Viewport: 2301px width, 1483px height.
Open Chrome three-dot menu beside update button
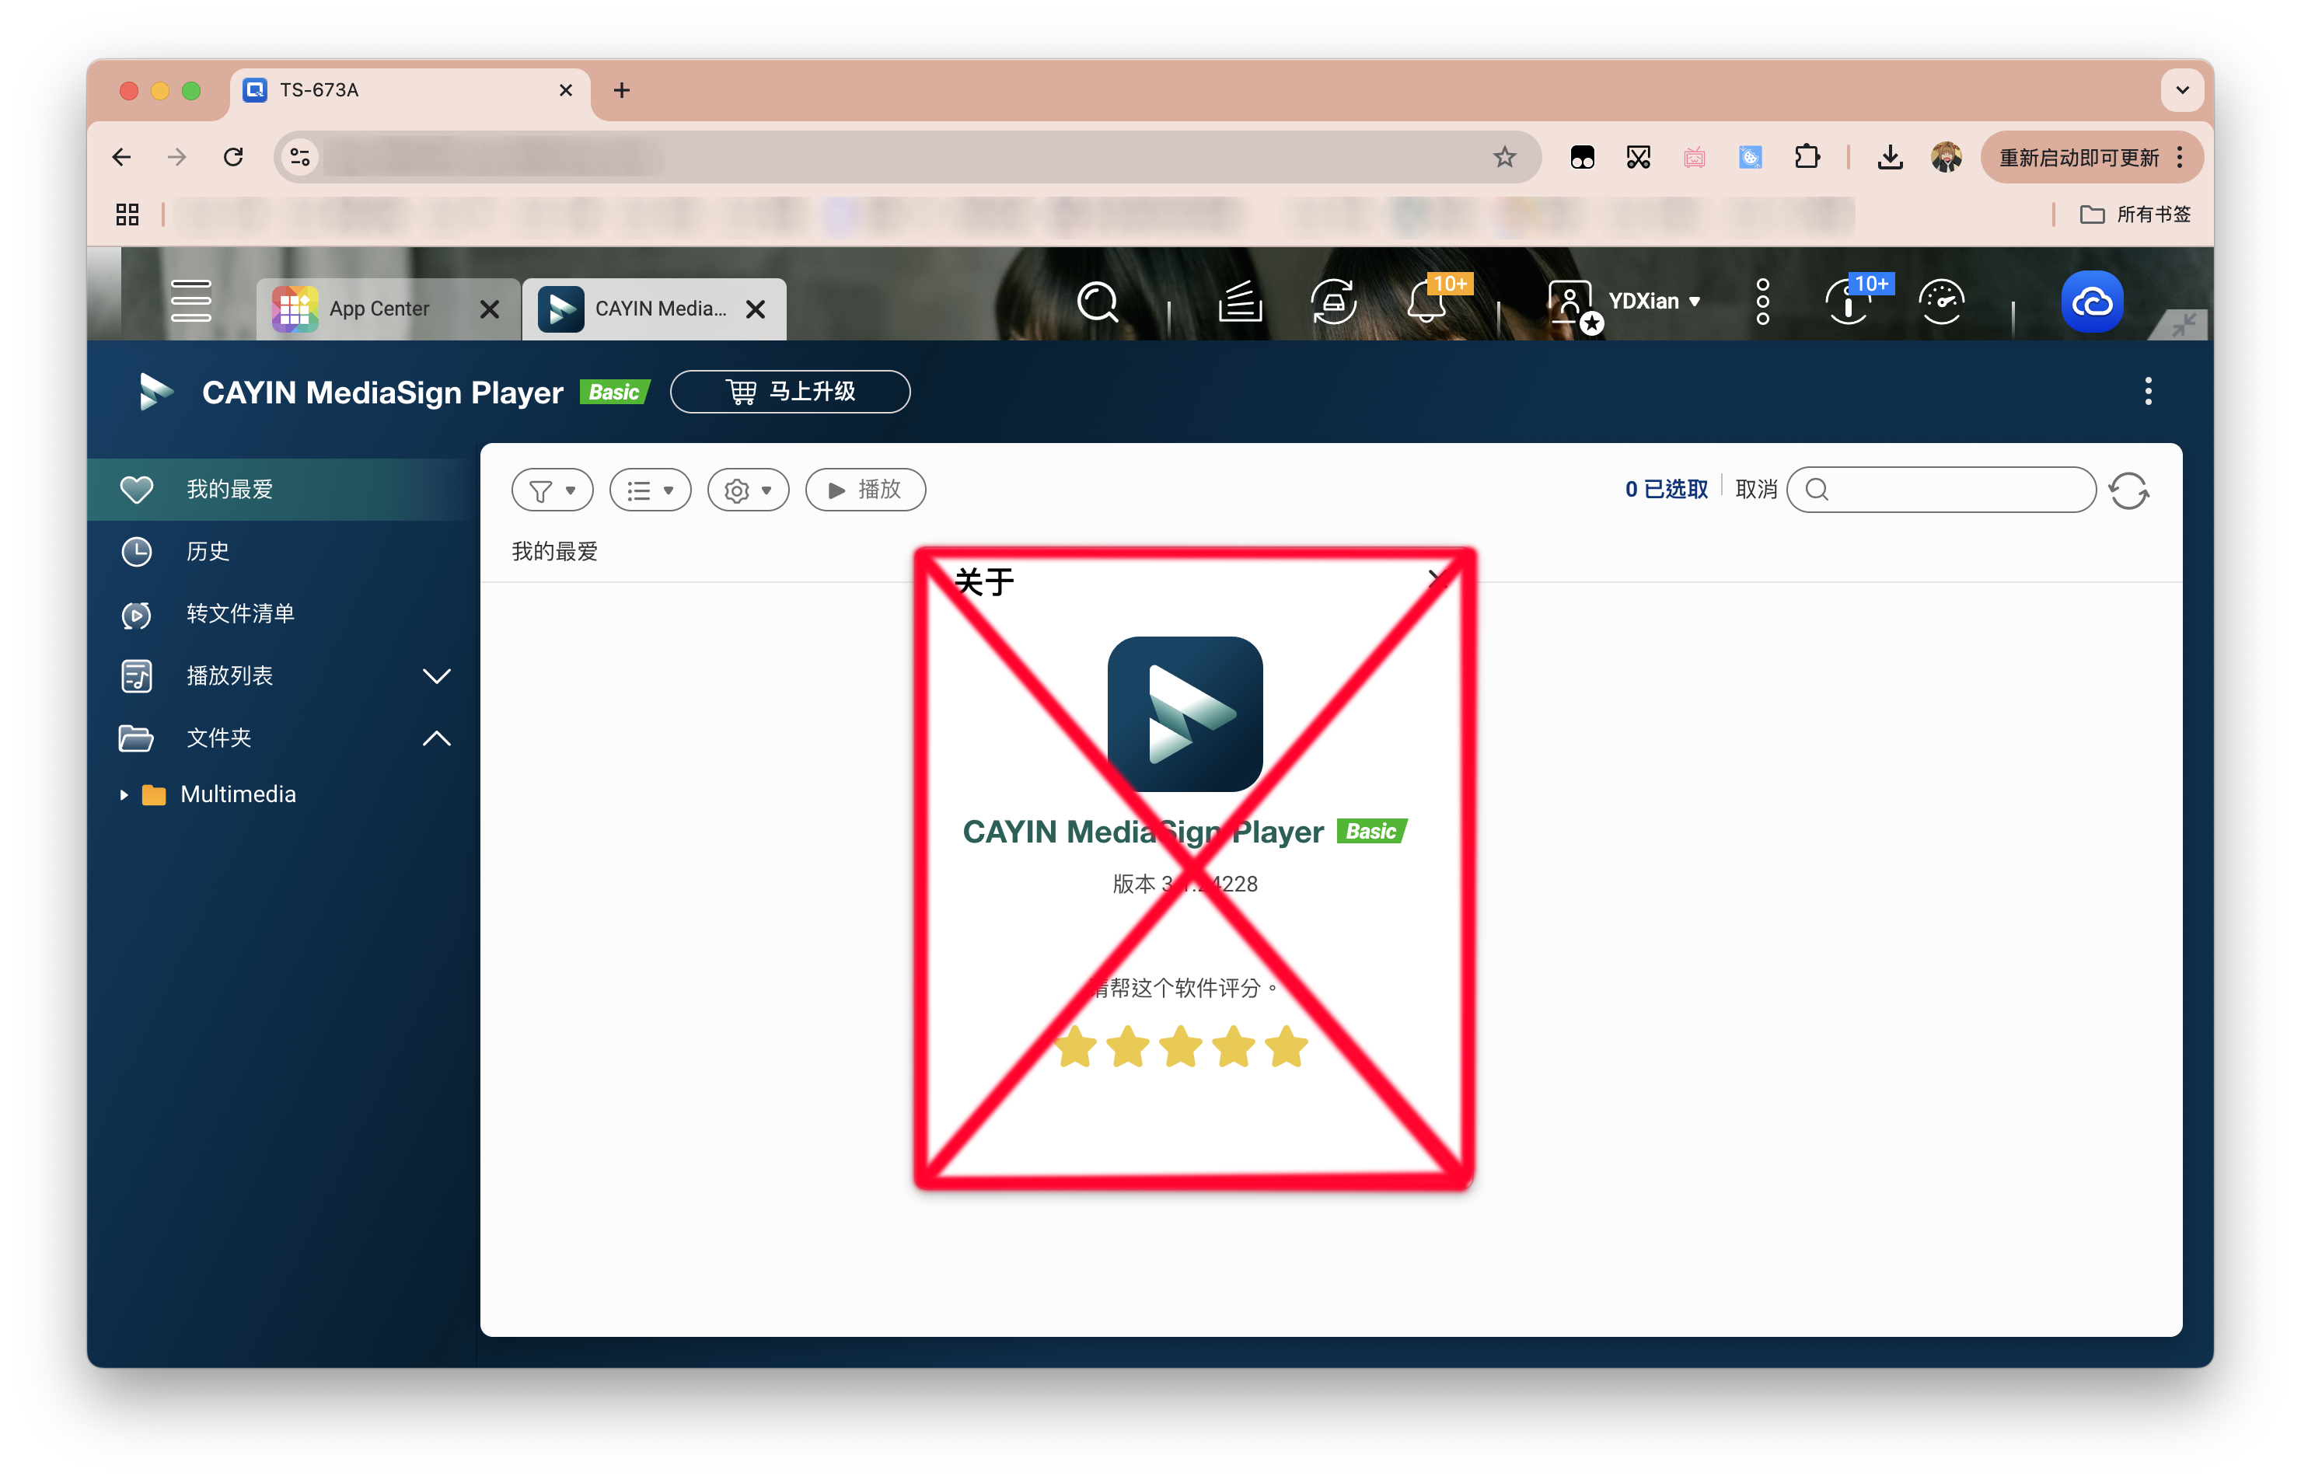point(2180,157)
